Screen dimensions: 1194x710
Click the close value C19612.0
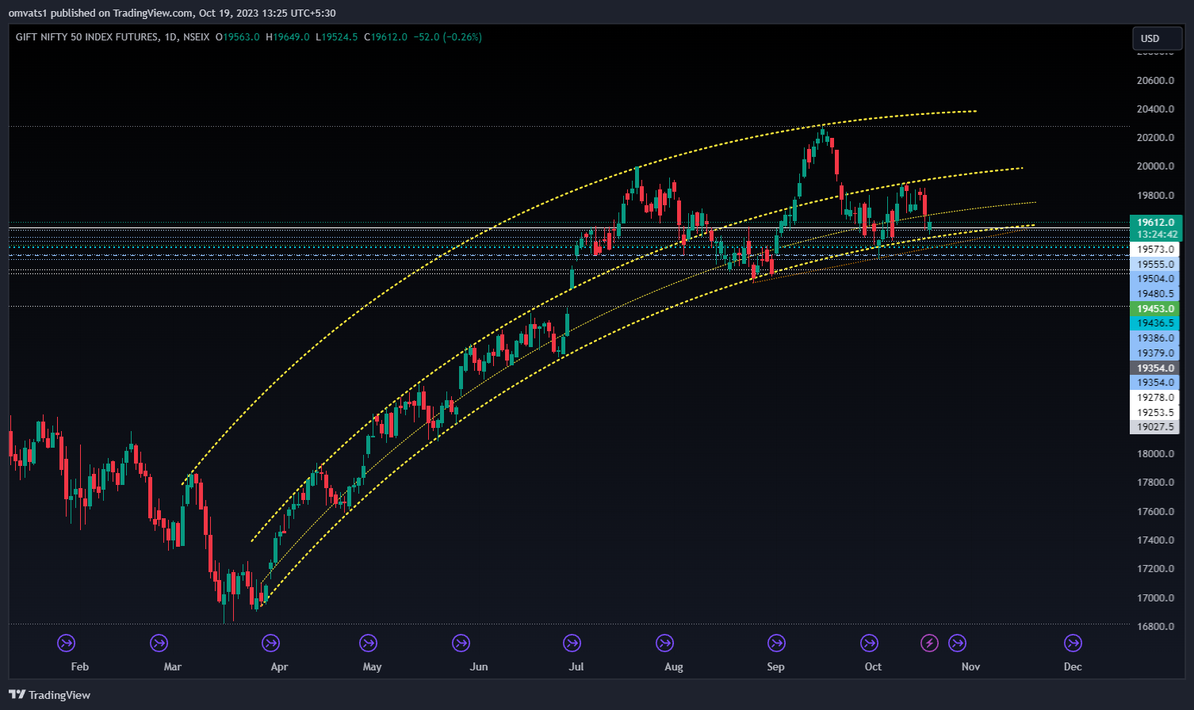386,37
